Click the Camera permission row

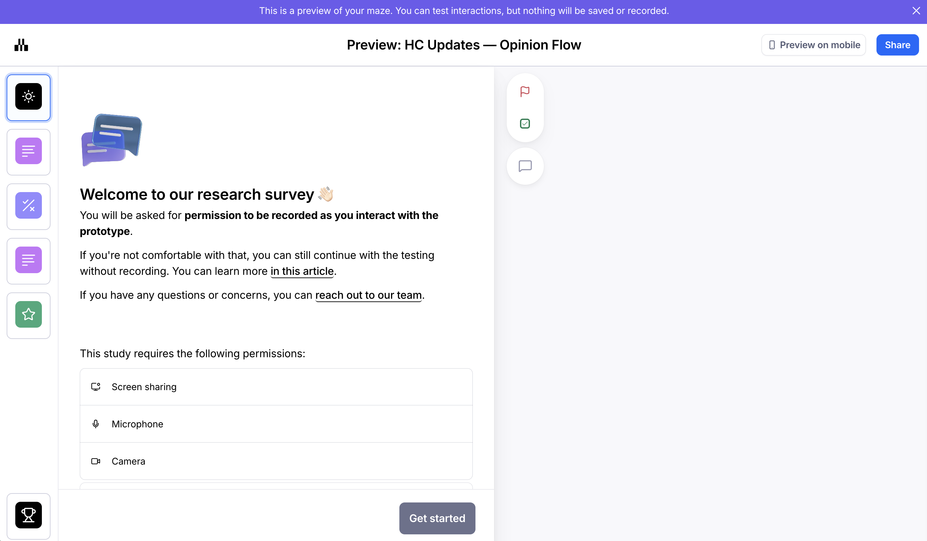coord(276,461)
